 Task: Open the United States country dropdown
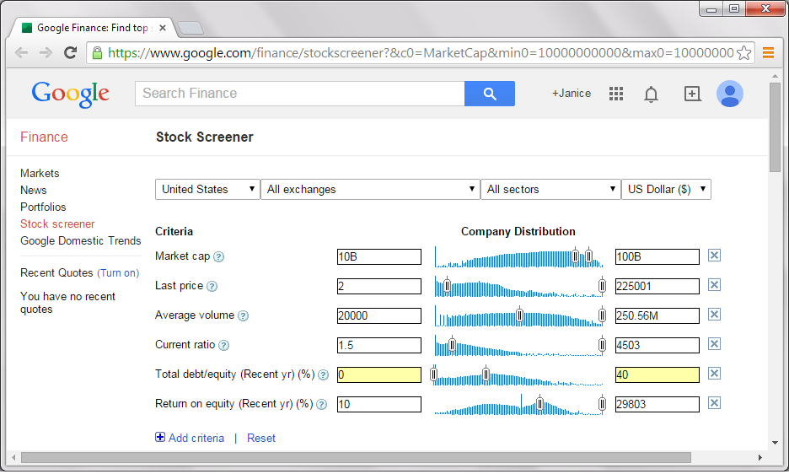207,190
